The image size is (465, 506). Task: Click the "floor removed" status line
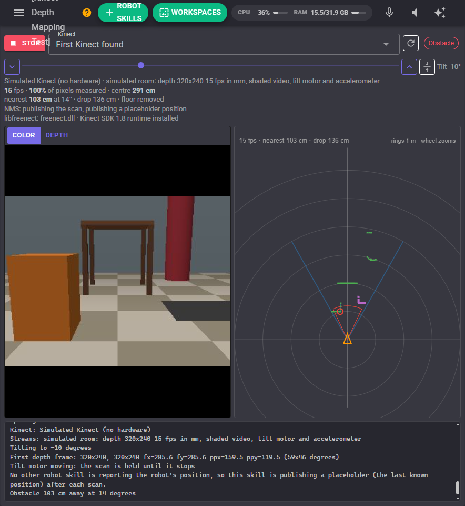[x=84, y=100]
